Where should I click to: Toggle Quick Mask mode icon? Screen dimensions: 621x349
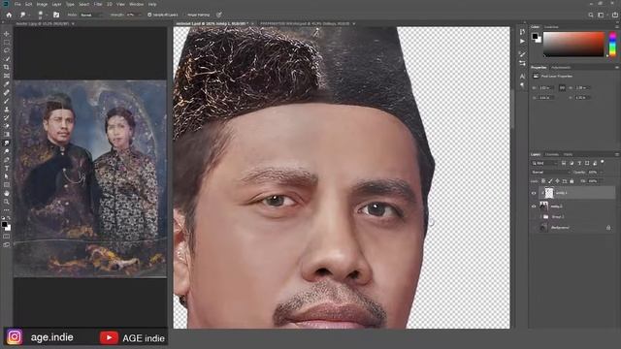(x=7, y=237)
